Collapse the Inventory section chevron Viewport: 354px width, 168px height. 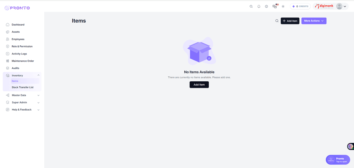tap(38, 75)
